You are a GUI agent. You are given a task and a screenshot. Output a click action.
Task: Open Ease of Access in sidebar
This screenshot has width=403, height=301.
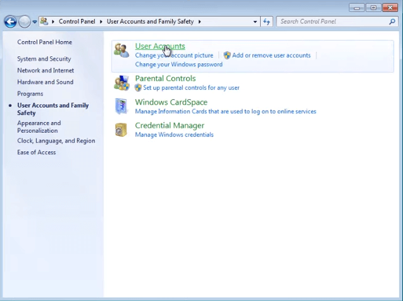pyautogui.click(x=37, y=152)
